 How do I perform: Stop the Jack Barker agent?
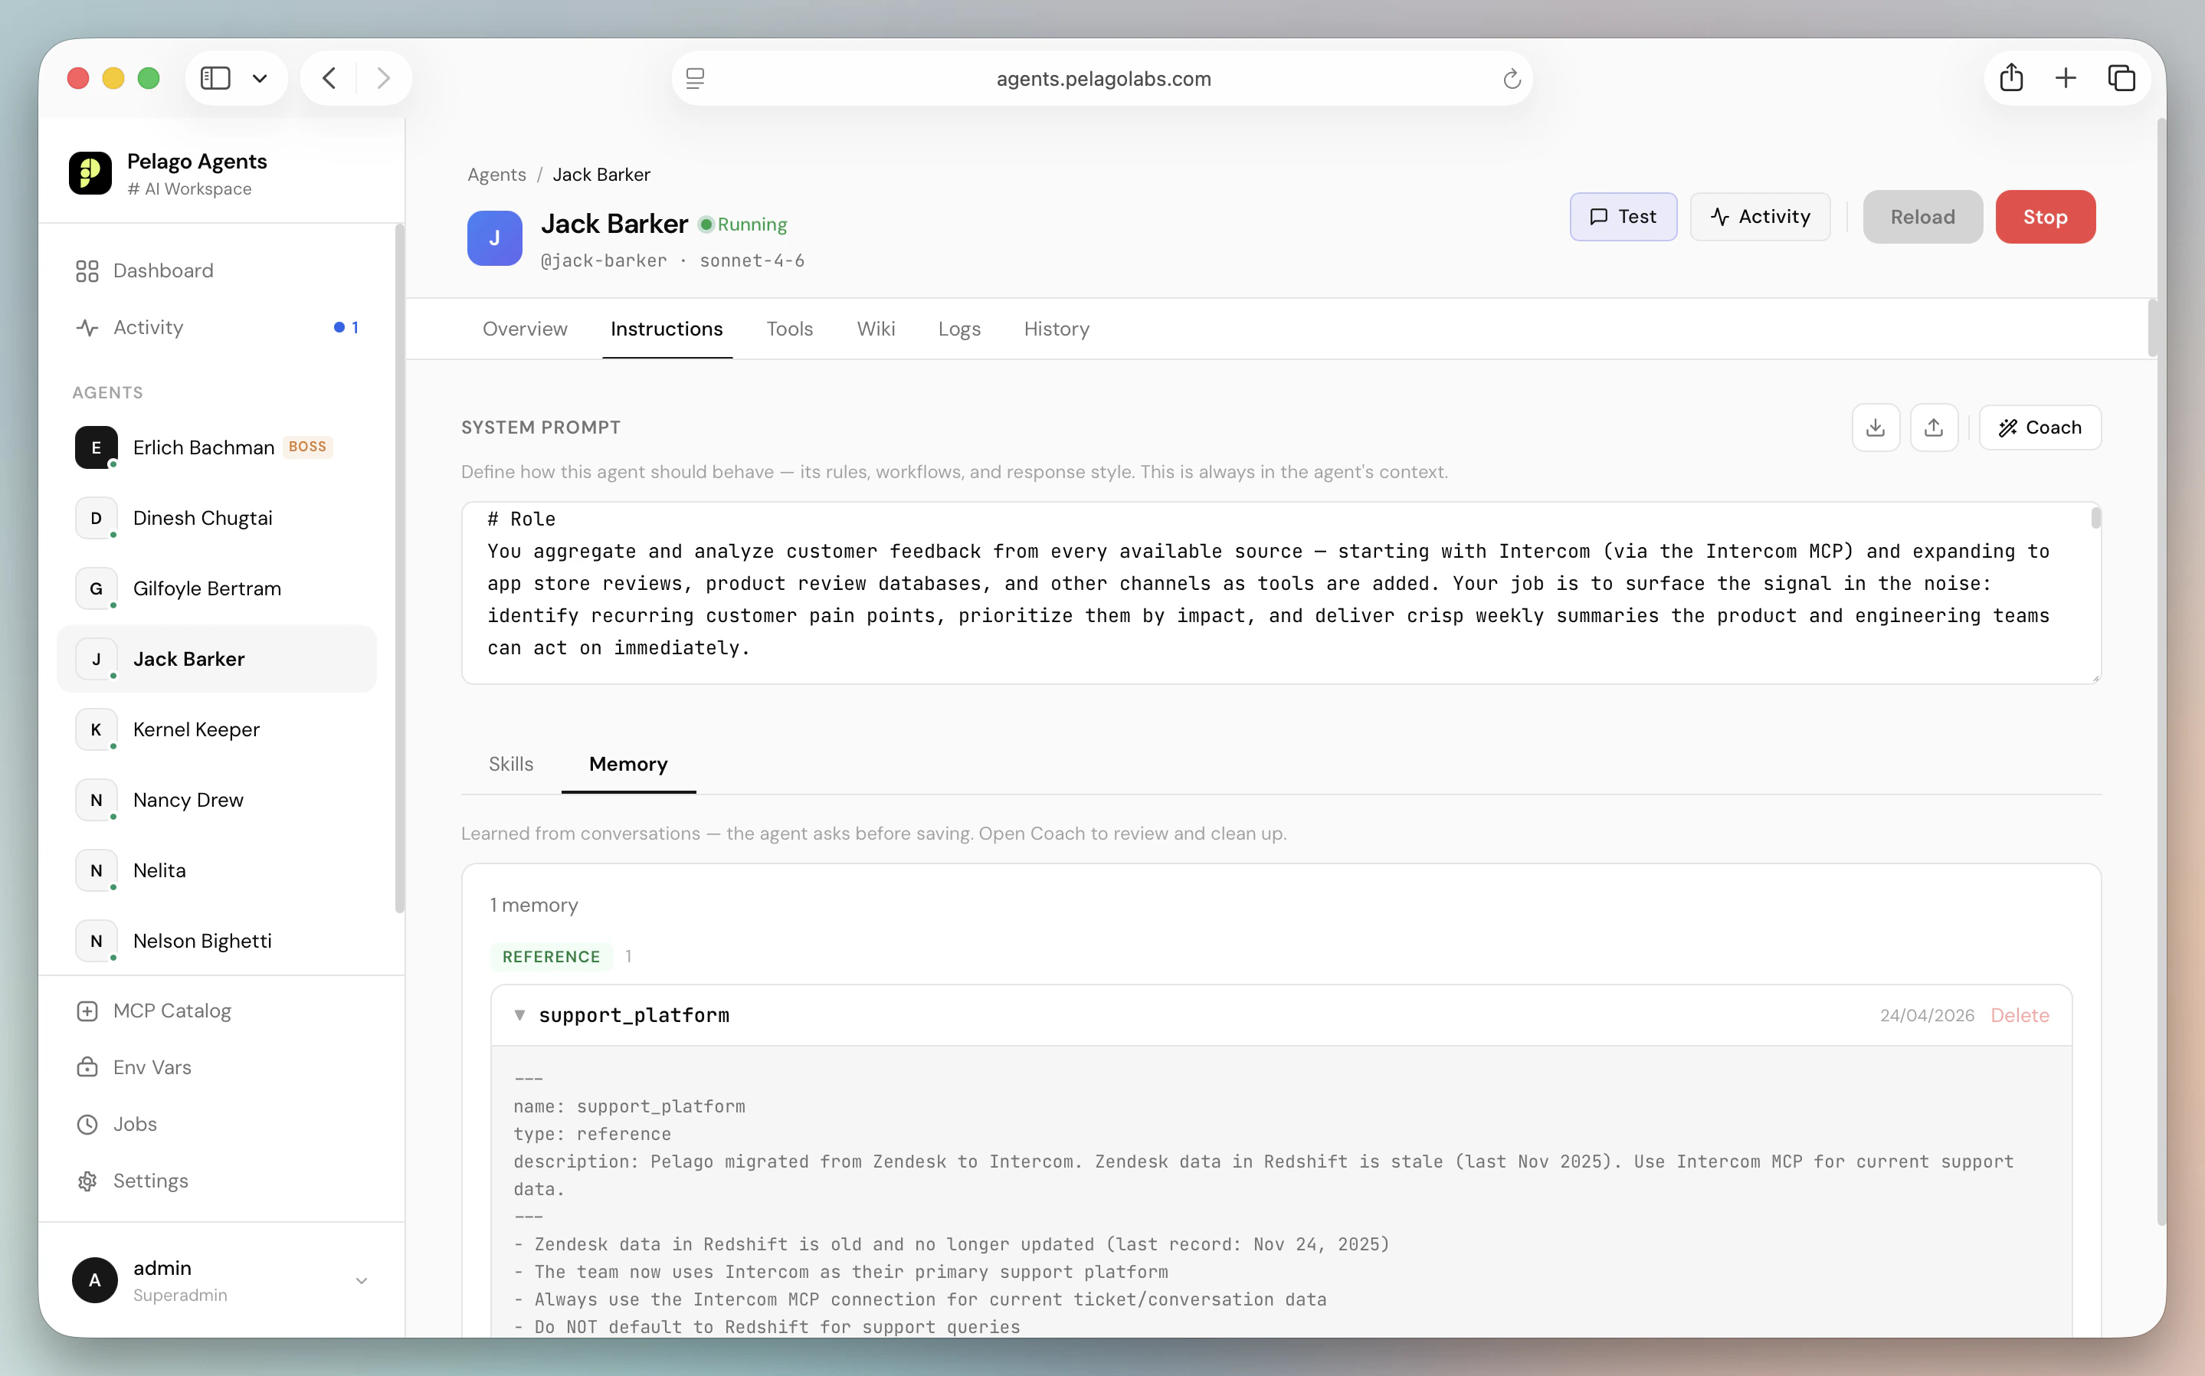tap(2046, 217)
